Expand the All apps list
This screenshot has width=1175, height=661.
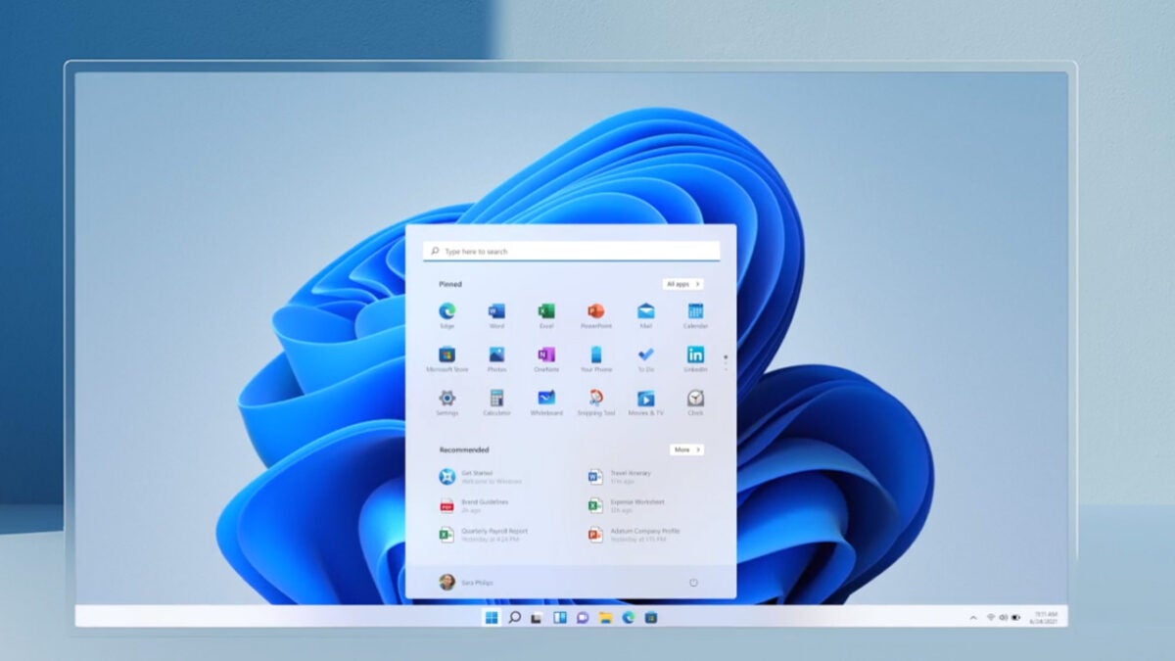tap(682, 284)
